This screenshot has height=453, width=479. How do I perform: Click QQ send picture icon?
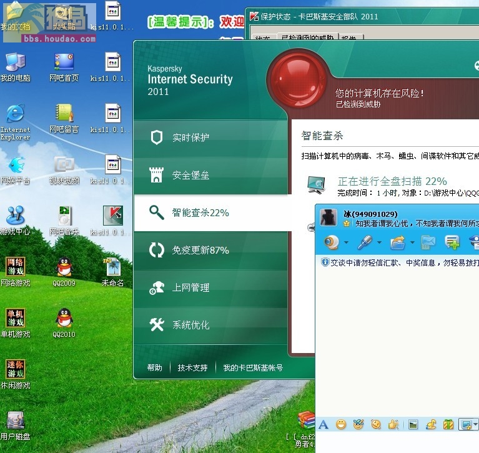(413, 425)
